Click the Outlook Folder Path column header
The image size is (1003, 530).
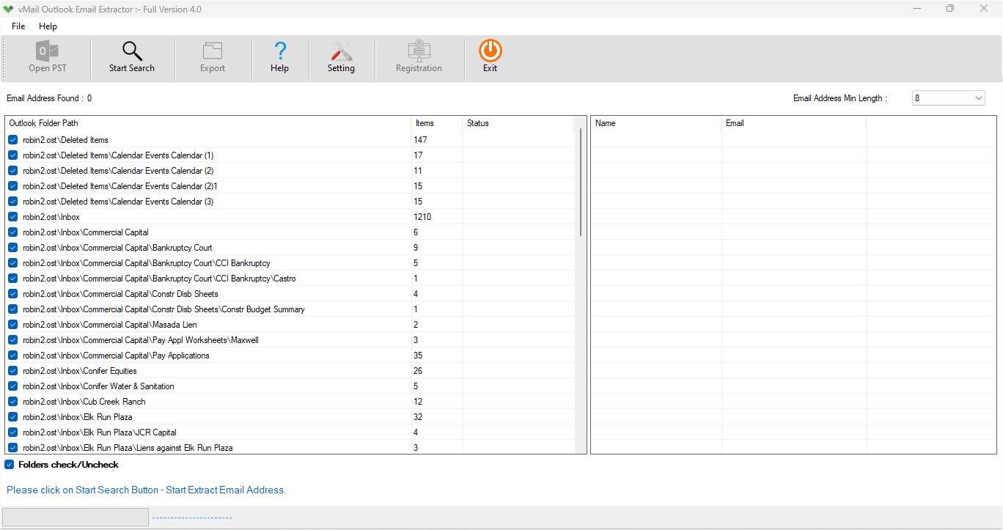tap(208, 123)
